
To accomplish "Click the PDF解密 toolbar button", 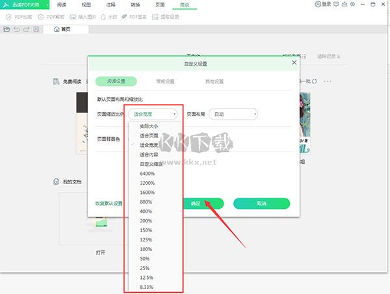I will [x=51, y=17].
